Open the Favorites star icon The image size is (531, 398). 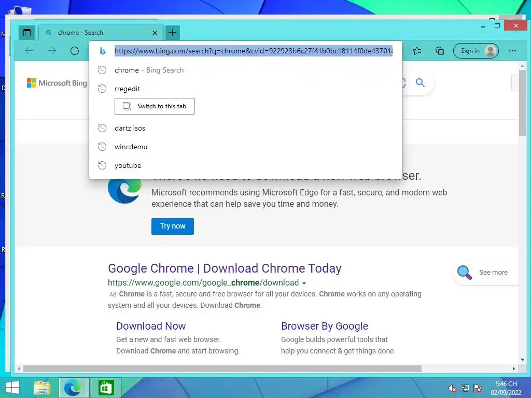coord(417,51)
